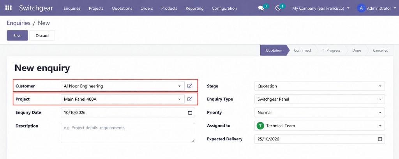Click the Enquiry Type label
The image size is (399, 159).
(220, 99)
